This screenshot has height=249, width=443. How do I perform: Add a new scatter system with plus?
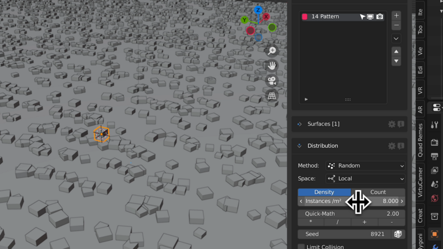(x=396, y=15)
